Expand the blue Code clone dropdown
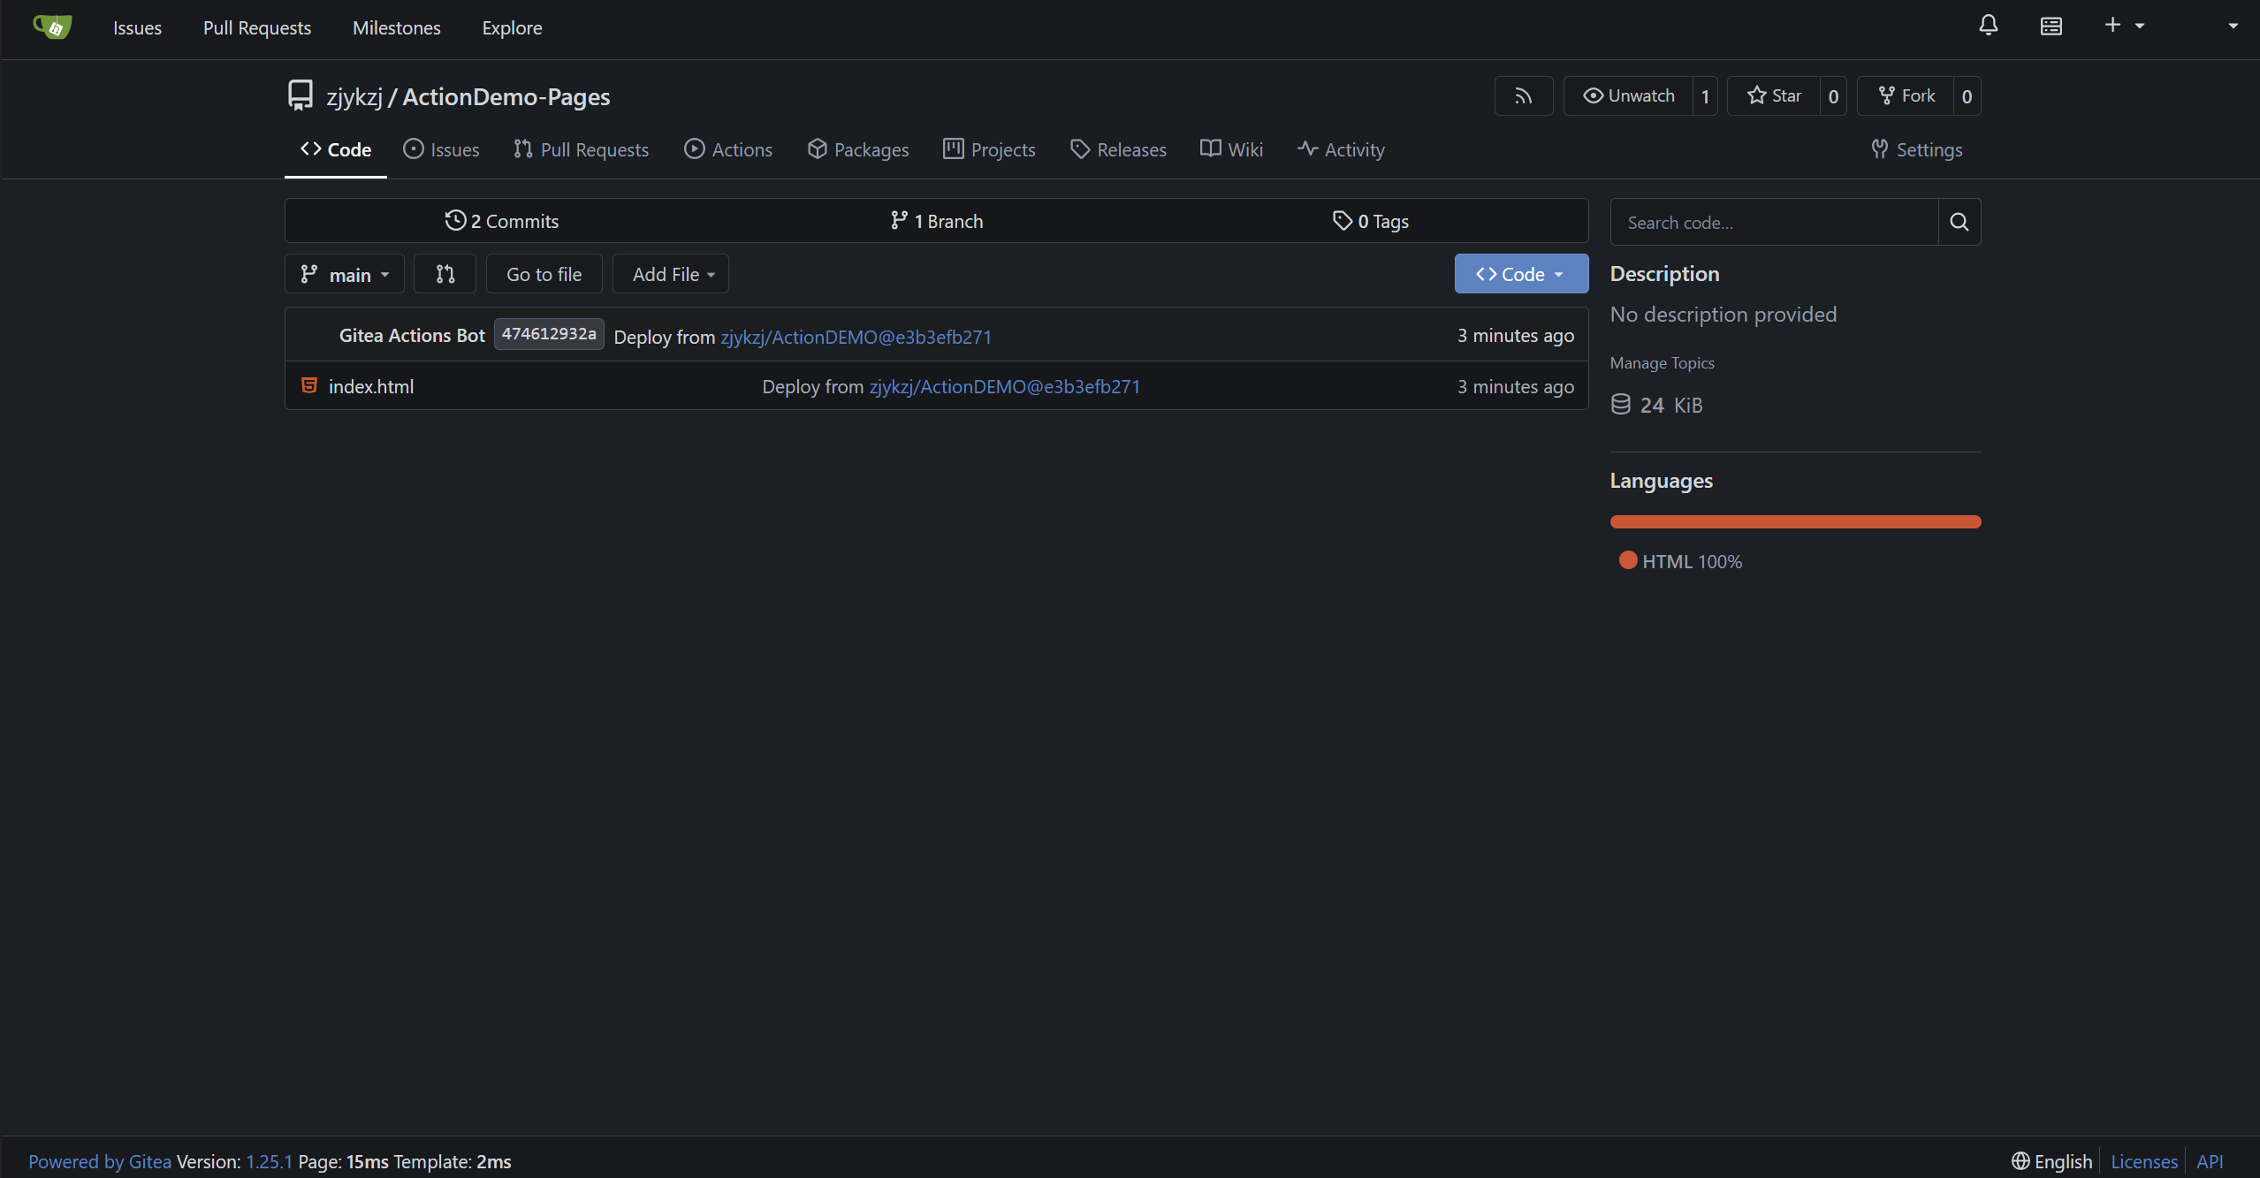This screenshot has height=1178, width=2260. [x=1520, y=274]
